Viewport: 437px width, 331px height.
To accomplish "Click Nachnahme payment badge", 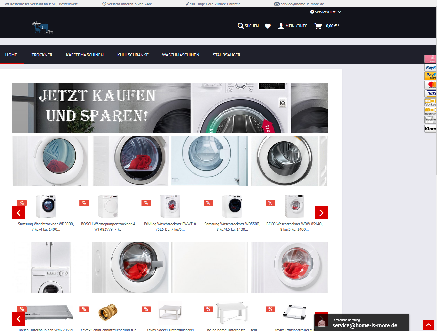I will [x=431, y=111].
